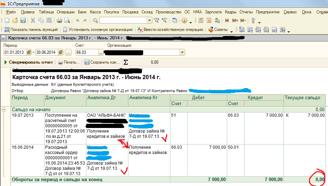Click the M+ memory button
Screen dimensions: 328x186
point(235,20)
